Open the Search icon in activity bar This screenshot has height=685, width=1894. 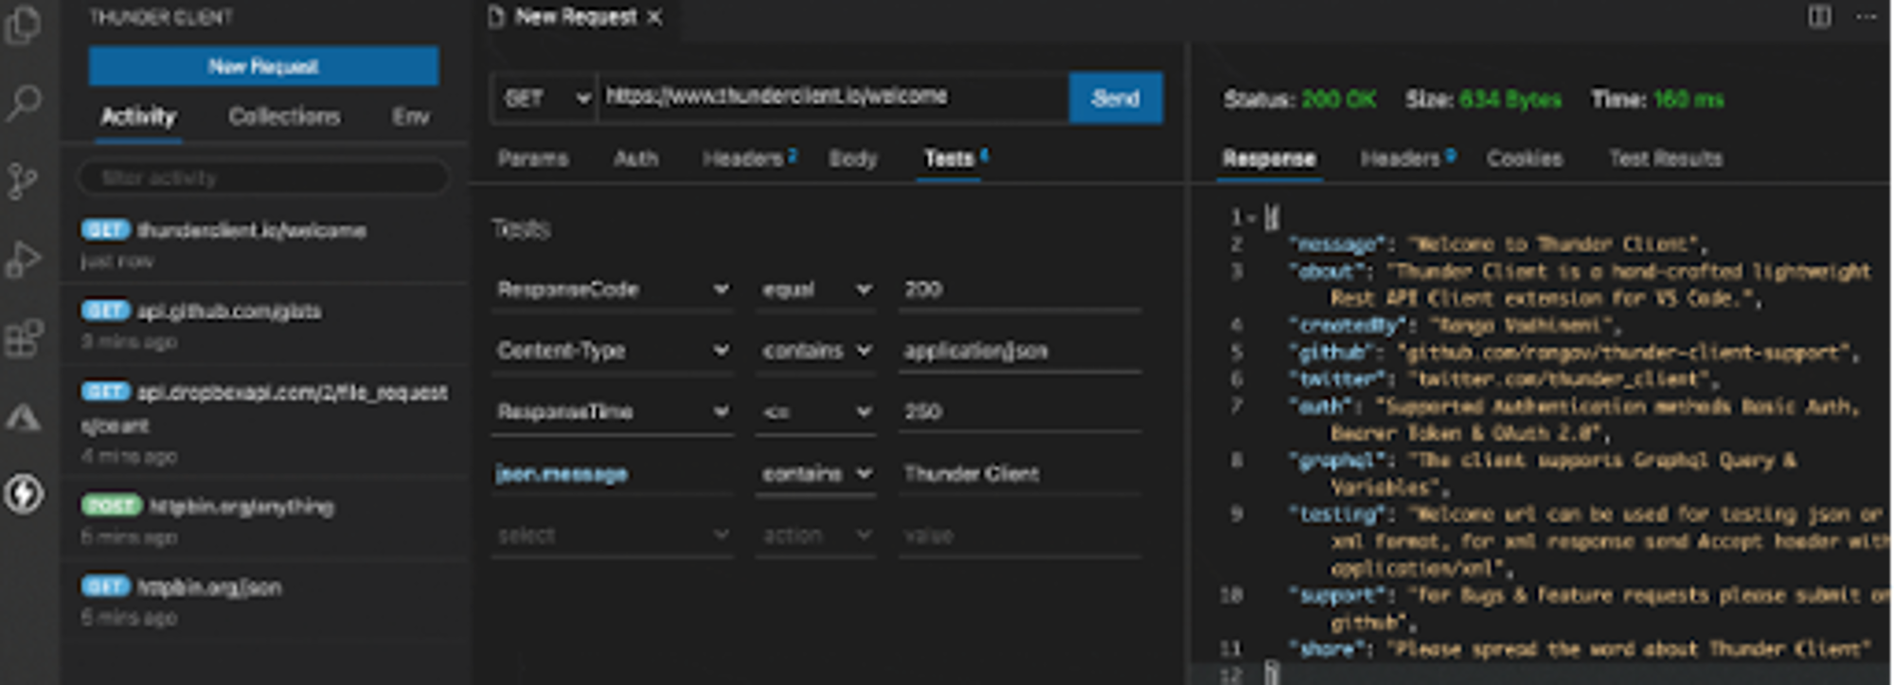pos(23,102)
